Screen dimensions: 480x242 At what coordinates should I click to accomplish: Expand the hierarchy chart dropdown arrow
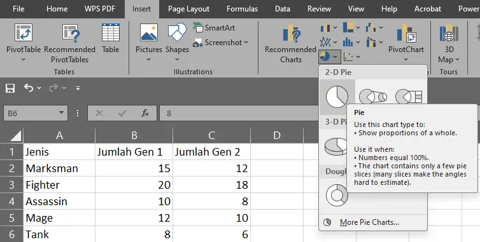pyautogui.click(x=358, y=28)
